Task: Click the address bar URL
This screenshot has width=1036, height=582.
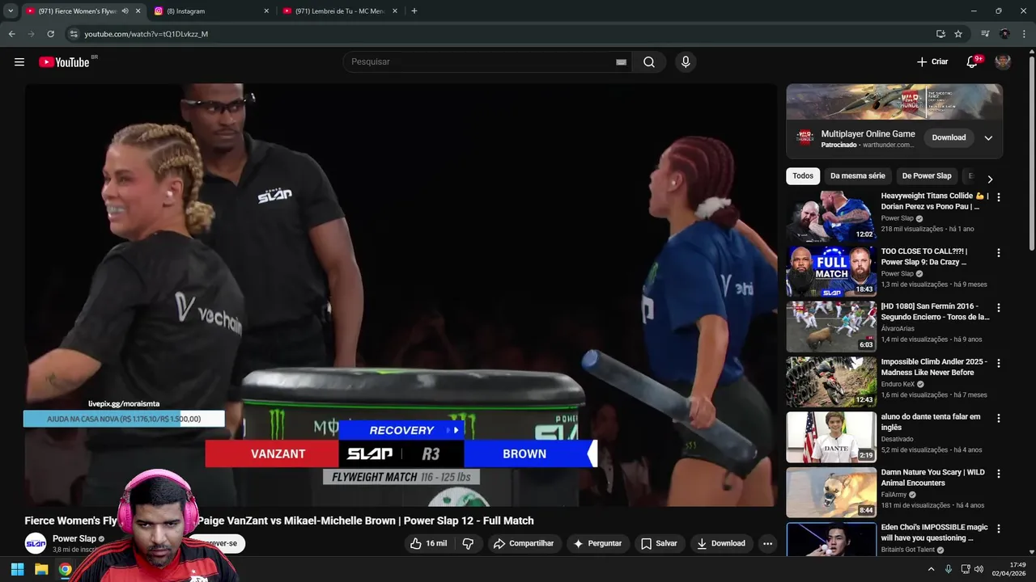Action: [146, 34]
